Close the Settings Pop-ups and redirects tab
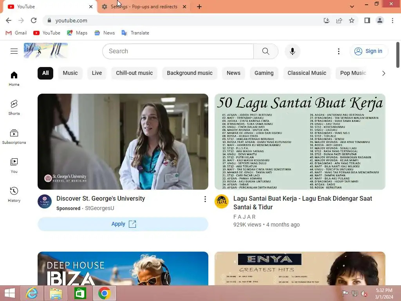The width and height of the screenshot is (401, 301). coord(184,7)
